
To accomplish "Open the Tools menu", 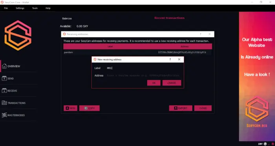I will click(35, 8).
